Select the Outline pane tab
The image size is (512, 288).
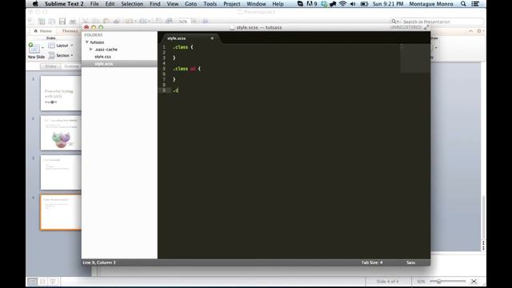click(71, 66)
